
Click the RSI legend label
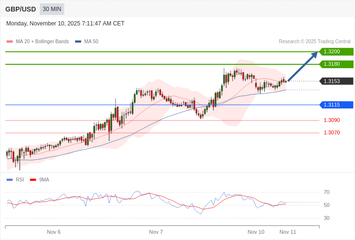(20, 180)
